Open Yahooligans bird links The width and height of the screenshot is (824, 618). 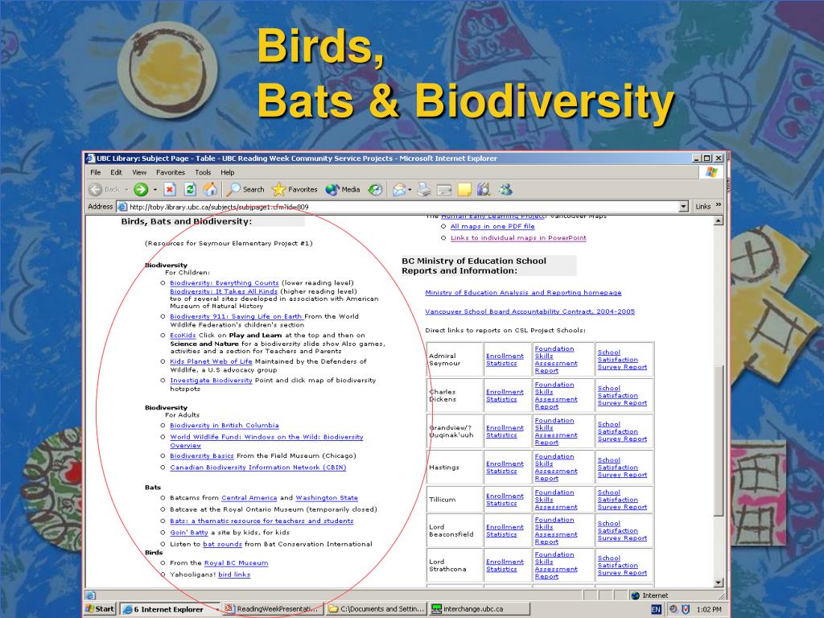(x=234, y=575)
